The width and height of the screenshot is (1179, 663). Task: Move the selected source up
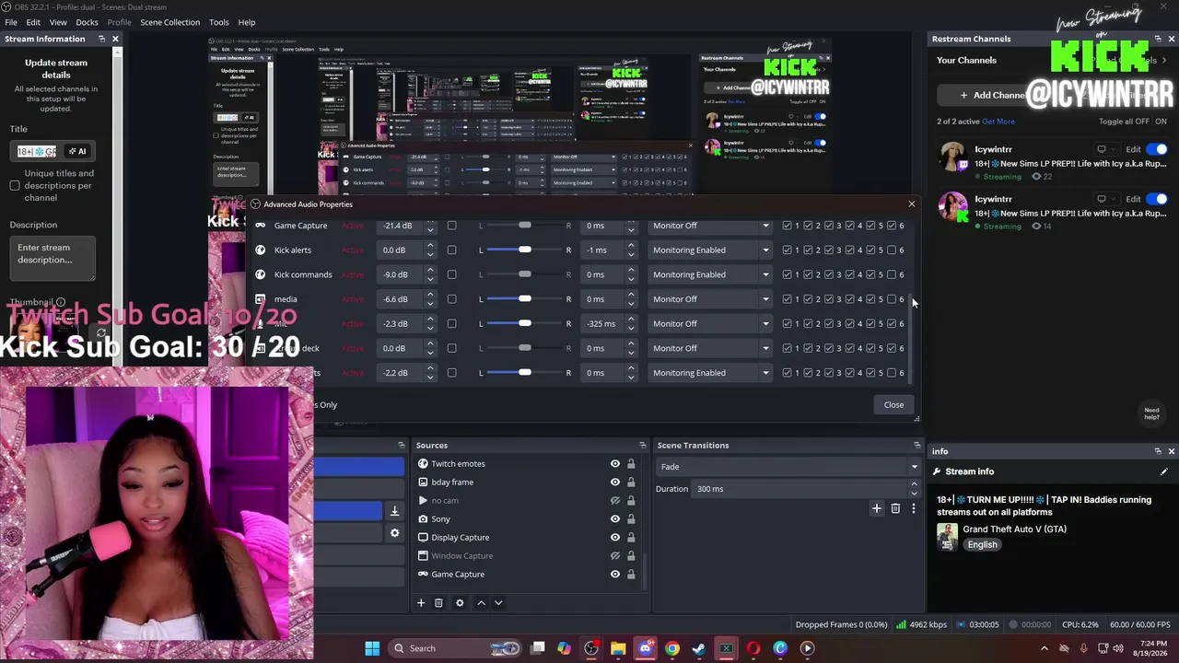coord(481,603)
